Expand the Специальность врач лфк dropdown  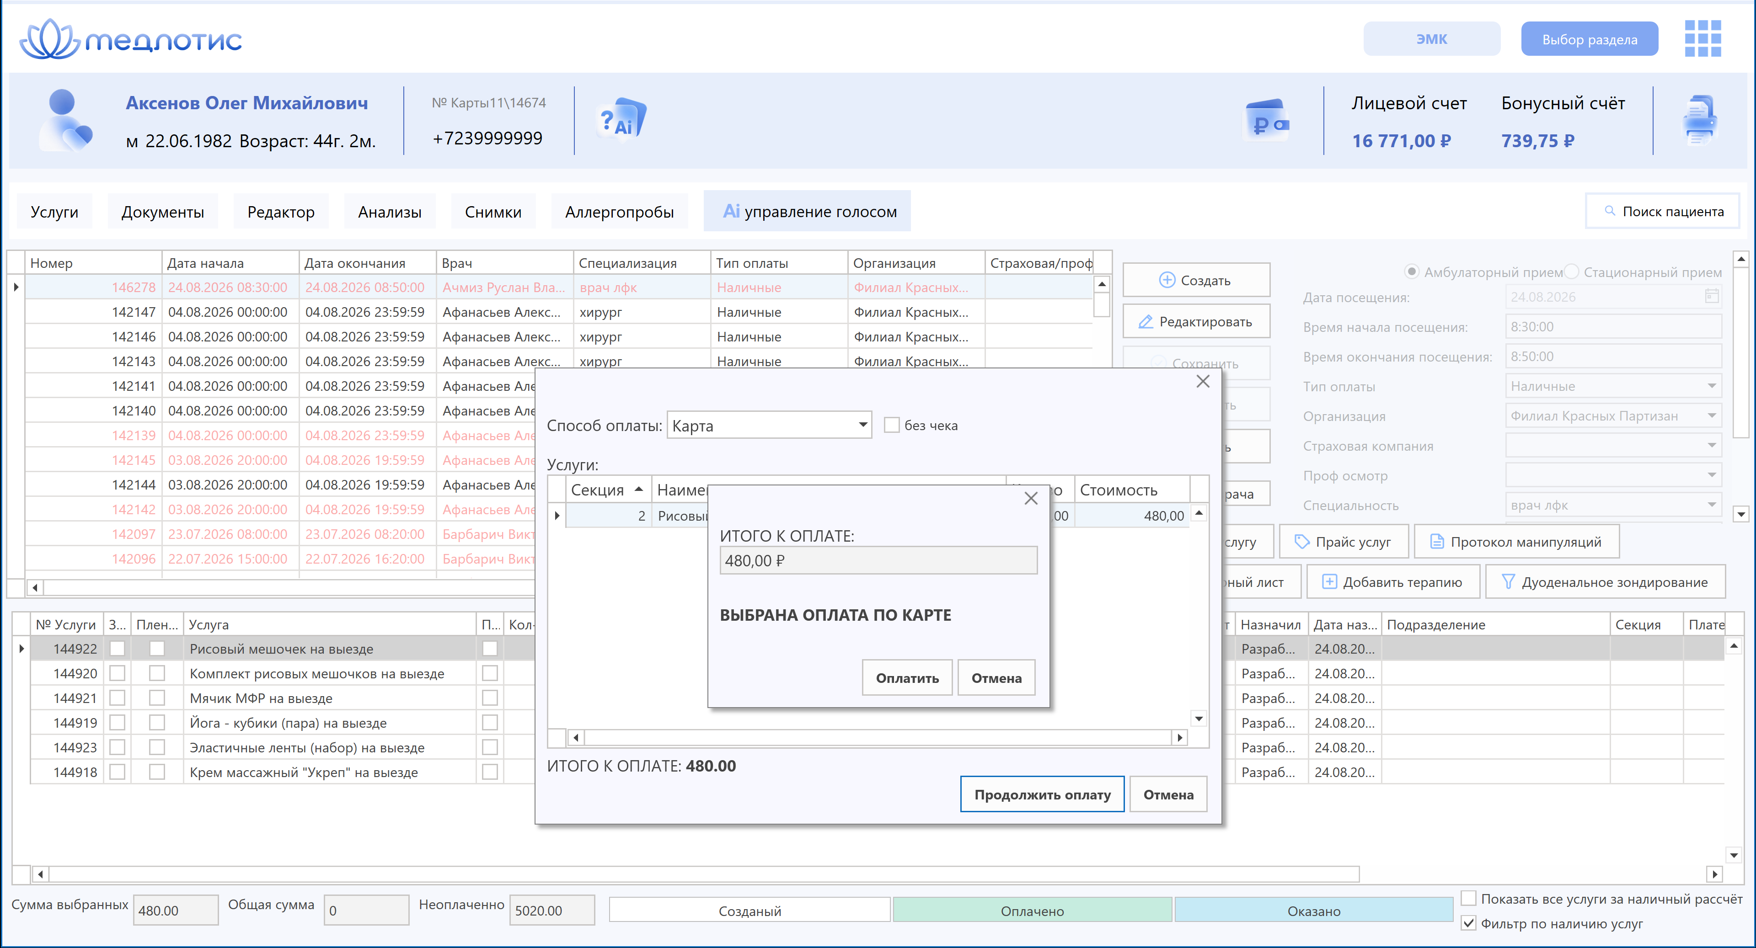(x=1712, y=505)
